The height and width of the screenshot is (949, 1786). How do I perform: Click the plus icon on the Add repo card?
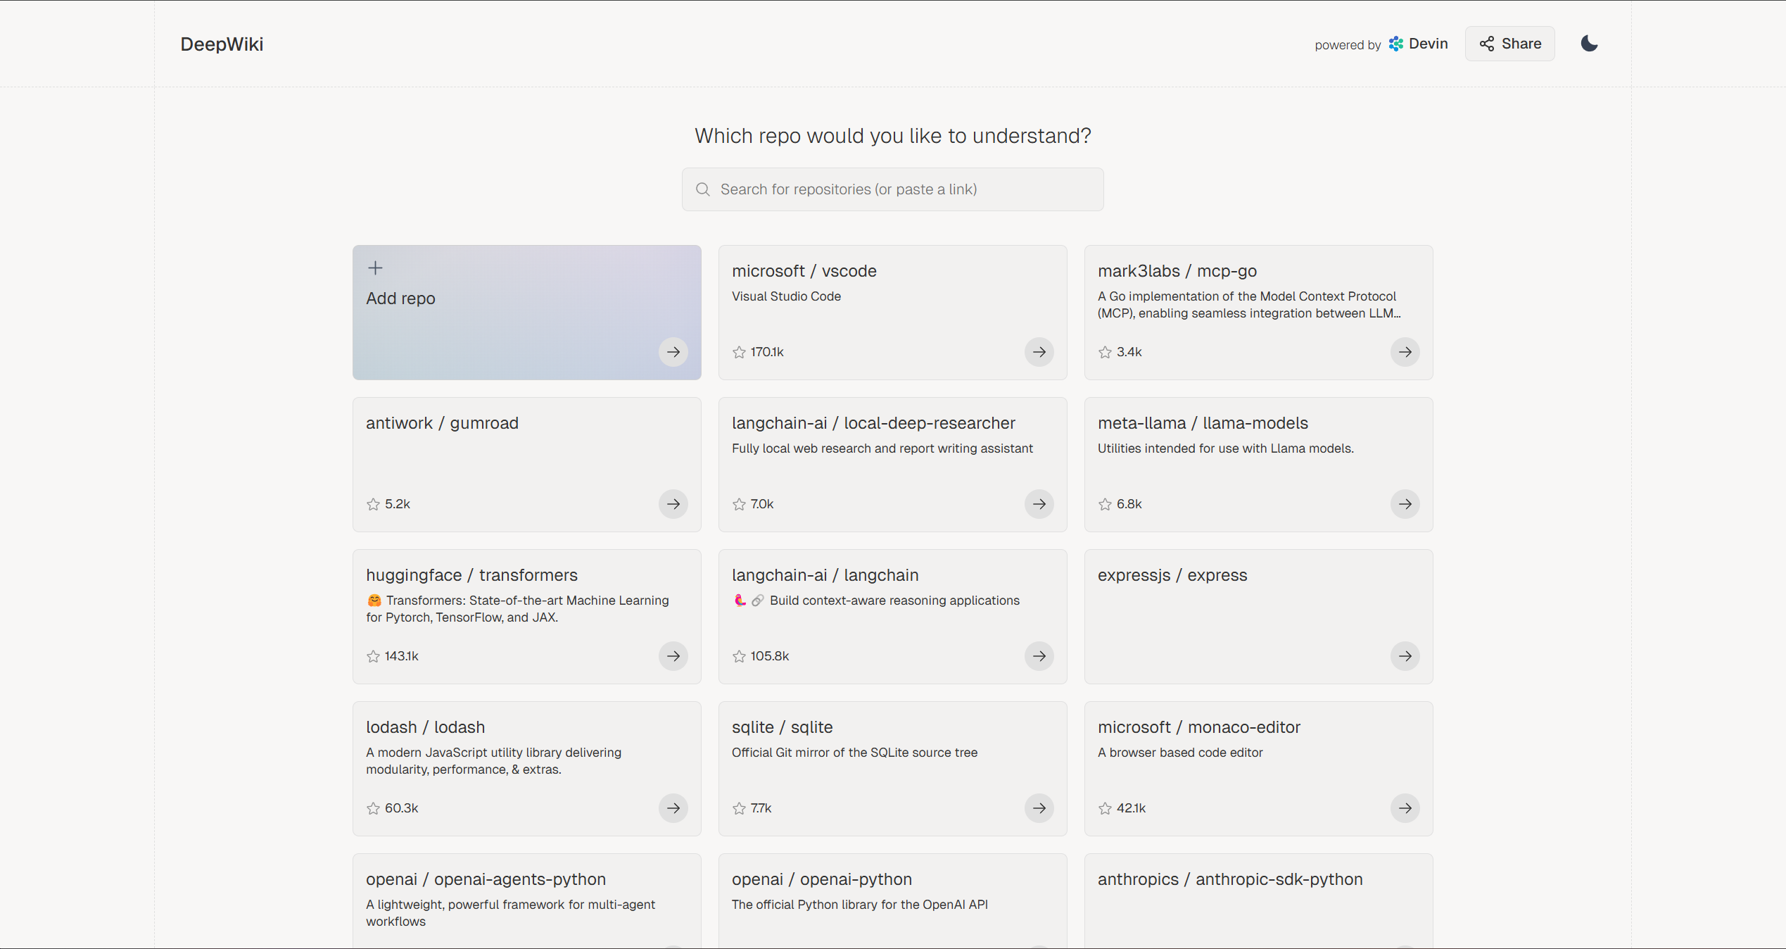click(x=375, y=268)
